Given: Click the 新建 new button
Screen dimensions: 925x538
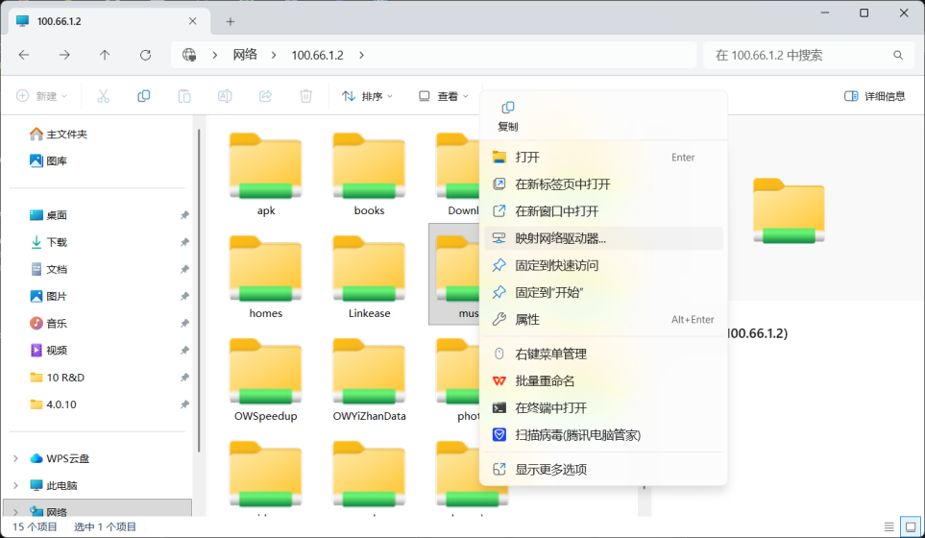Looking at the screenshot, I should click(42, 96).
